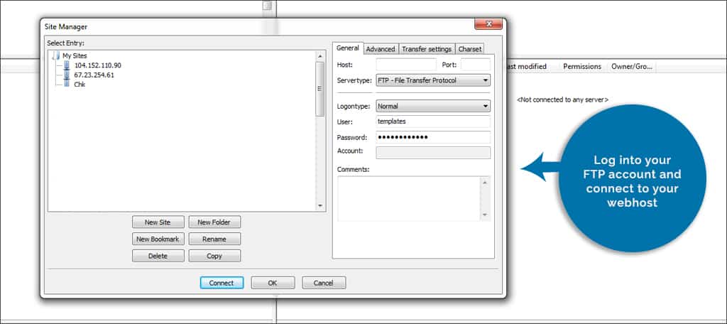Open the Transfer settings tab
This screenshot has height=324, width=727.
pyautogui.click(x=427, y=49)
